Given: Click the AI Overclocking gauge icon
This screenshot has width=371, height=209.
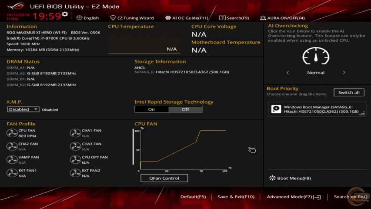Looking at the screenshot, I should coord(316,56).
